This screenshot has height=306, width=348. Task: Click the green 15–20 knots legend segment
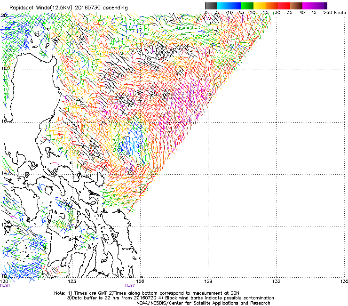pos(247,6)
